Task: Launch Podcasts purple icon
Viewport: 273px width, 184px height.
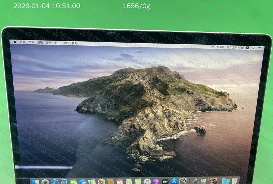Action: pyautogui.click(x=156, y=181)
